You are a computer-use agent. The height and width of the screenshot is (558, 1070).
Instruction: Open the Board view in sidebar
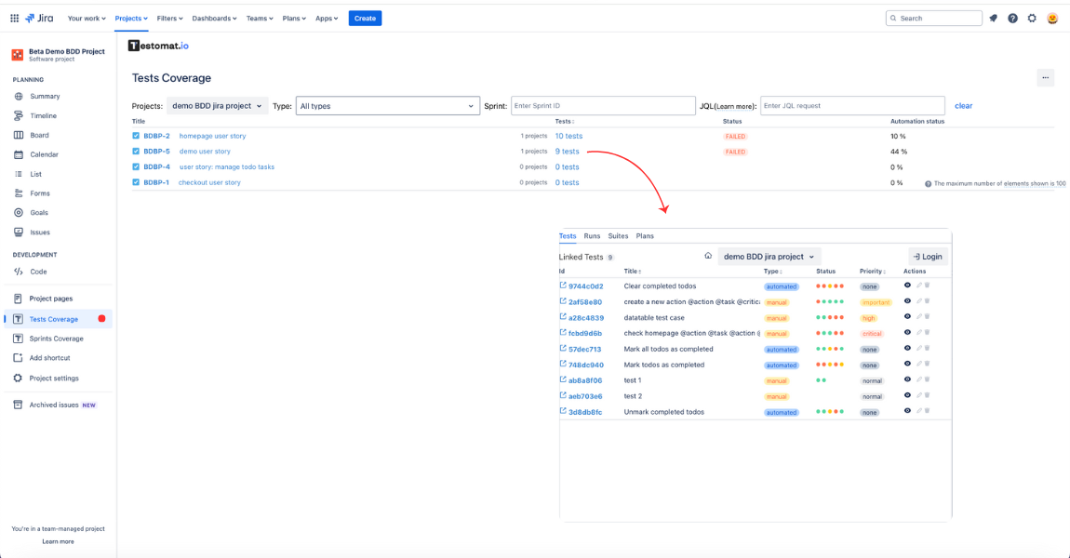coord(42,135)
